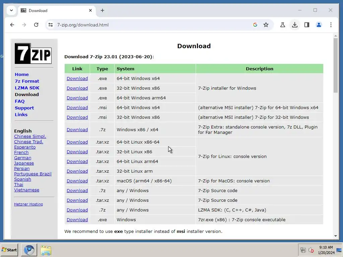Switch language to Thai

point(19,184)
